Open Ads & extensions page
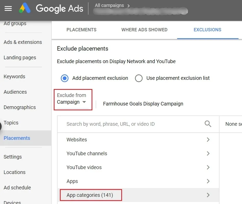The image size is (242, 204). click(x=23, y=42)
